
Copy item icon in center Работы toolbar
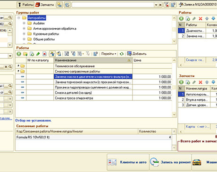pos(32,54)
